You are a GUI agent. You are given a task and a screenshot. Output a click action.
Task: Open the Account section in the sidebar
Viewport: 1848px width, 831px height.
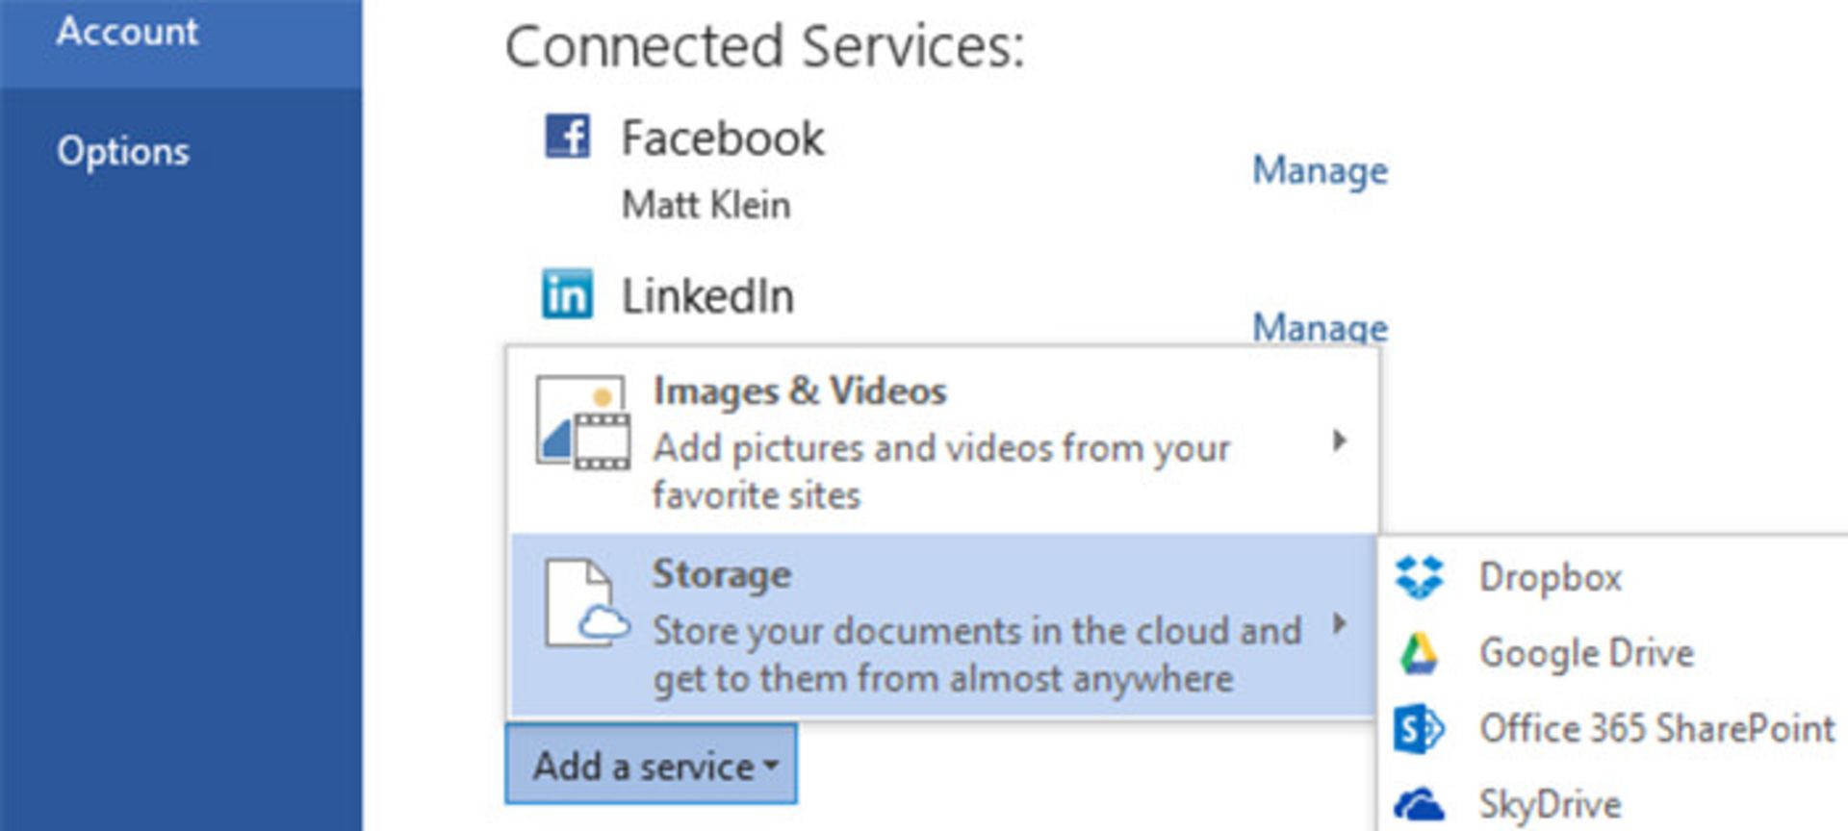point(126,32)
